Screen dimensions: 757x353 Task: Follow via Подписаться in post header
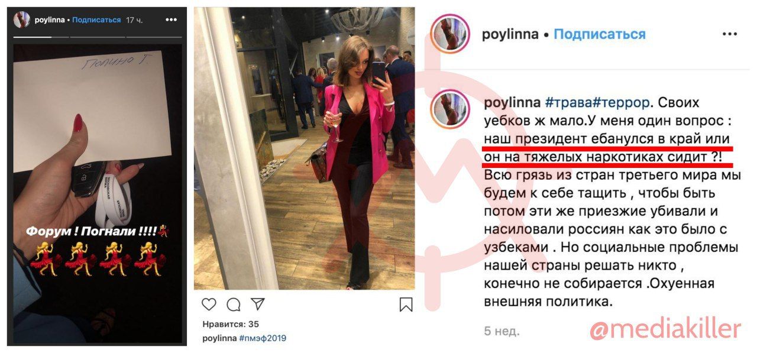(x=599, y=34)
